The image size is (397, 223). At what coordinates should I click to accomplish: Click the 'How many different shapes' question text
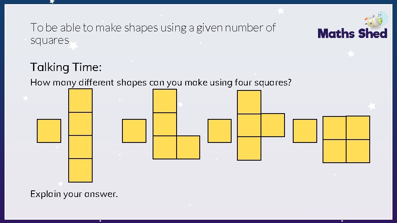161,83
